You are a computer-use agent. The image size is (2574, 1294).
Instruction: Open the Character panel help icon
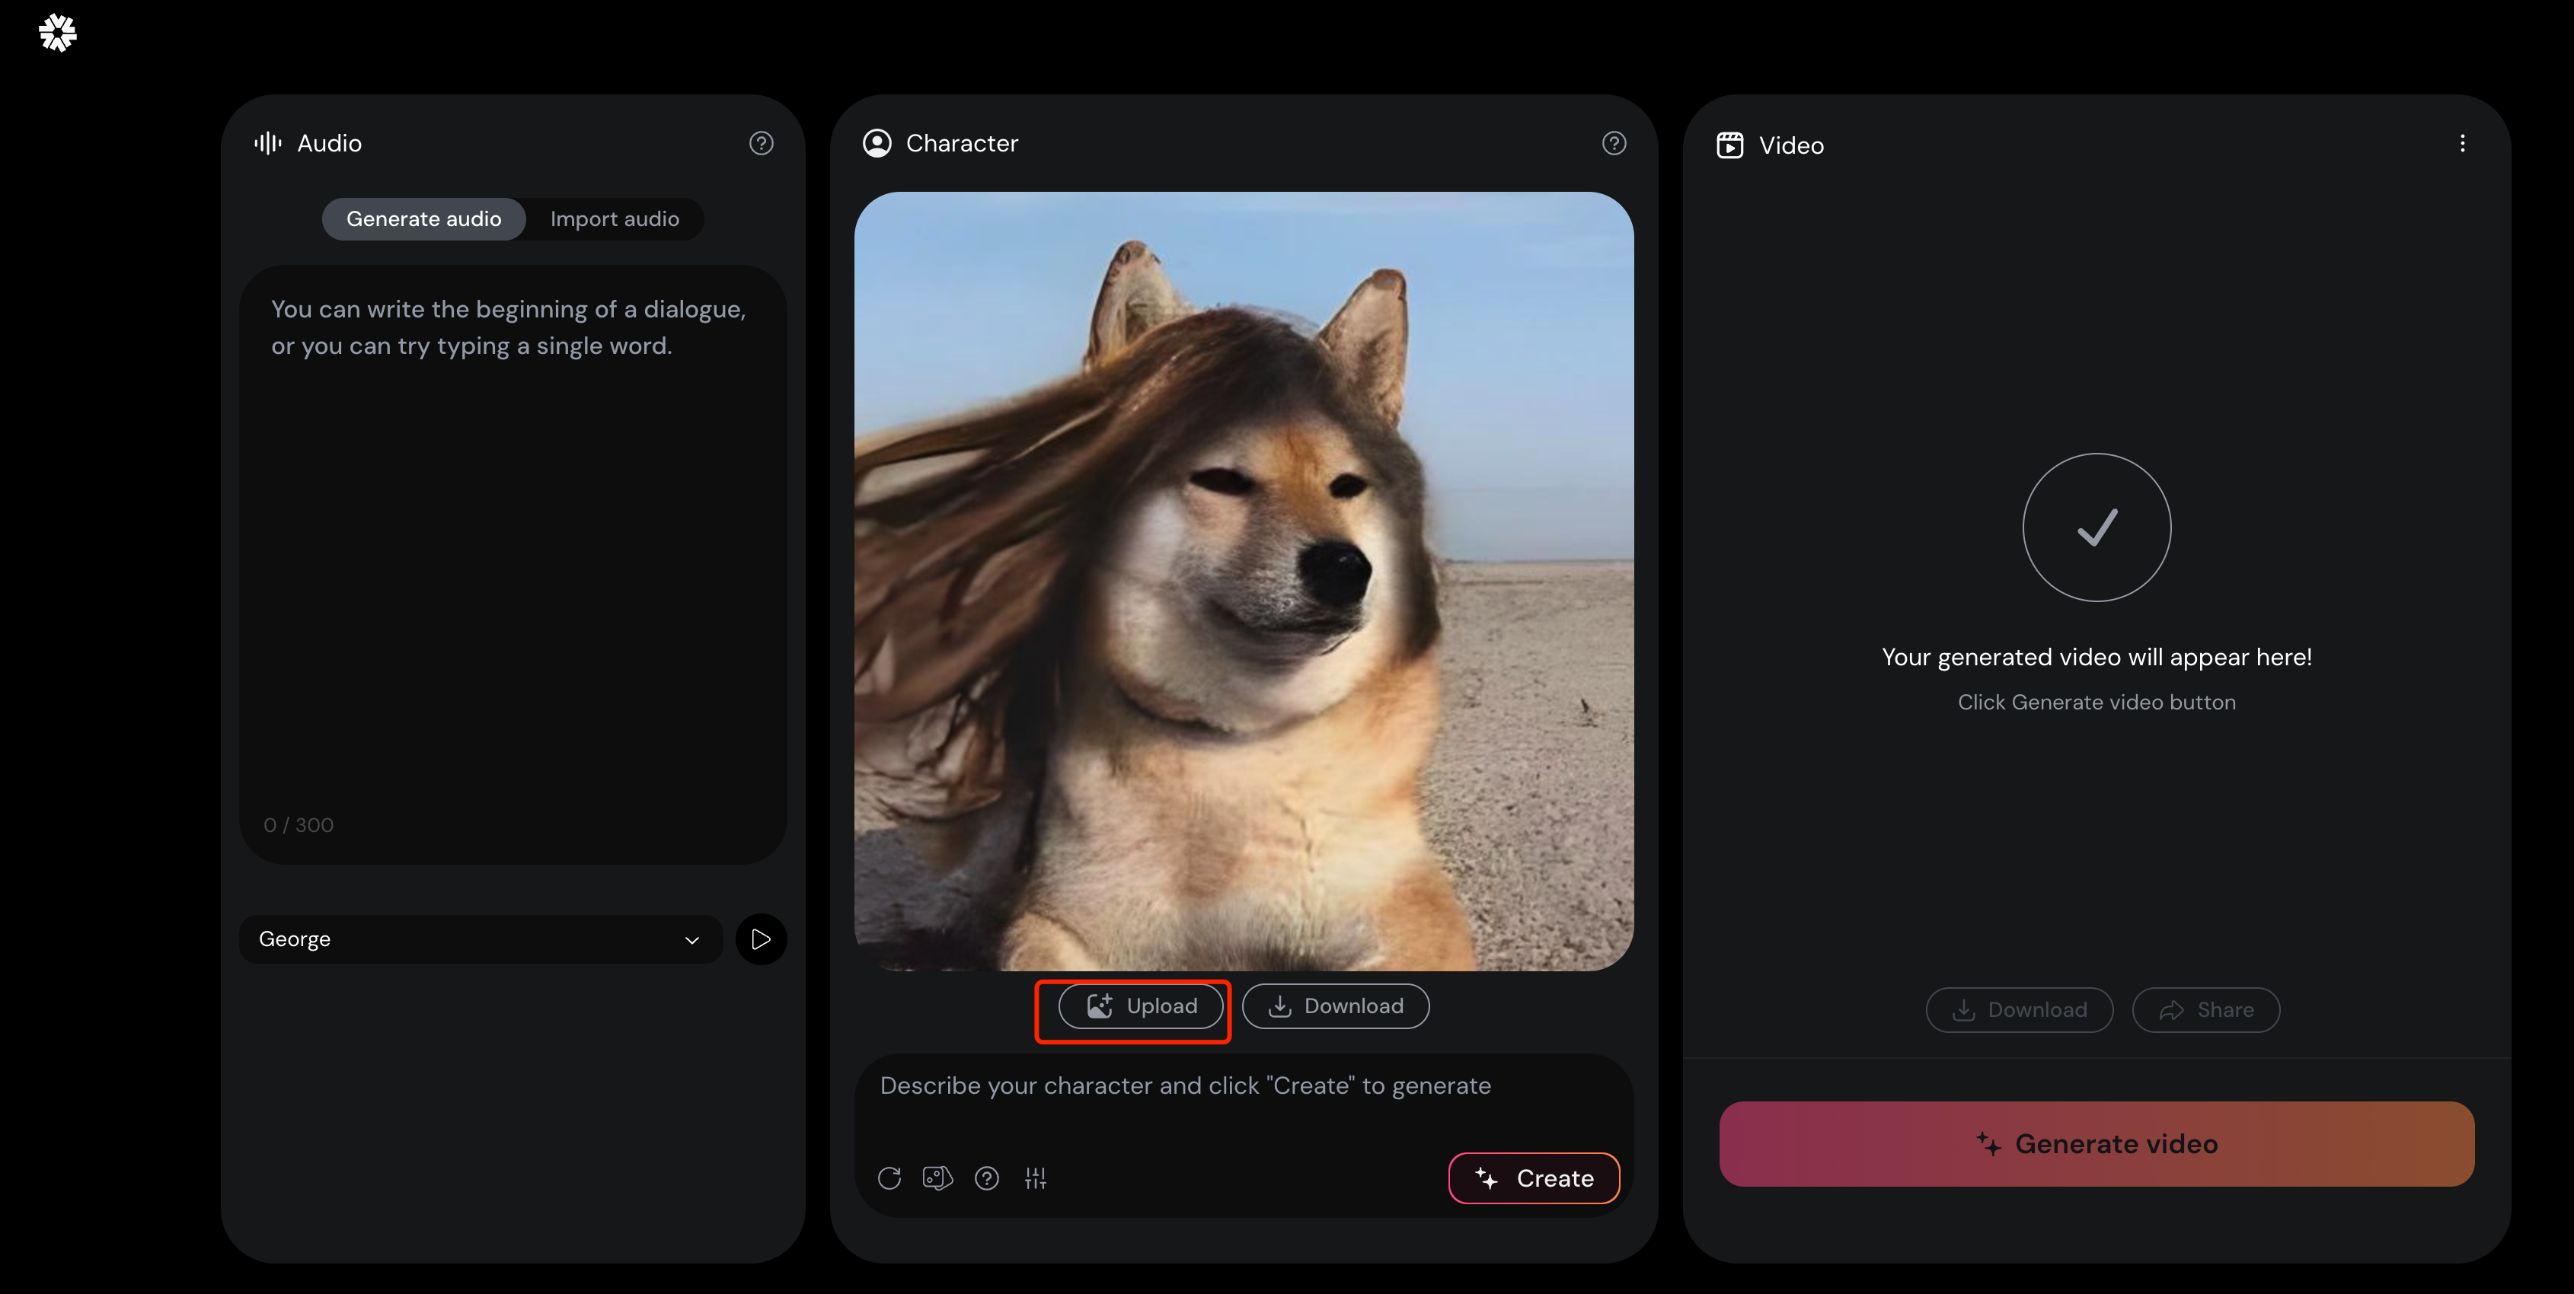point(1614,143)
